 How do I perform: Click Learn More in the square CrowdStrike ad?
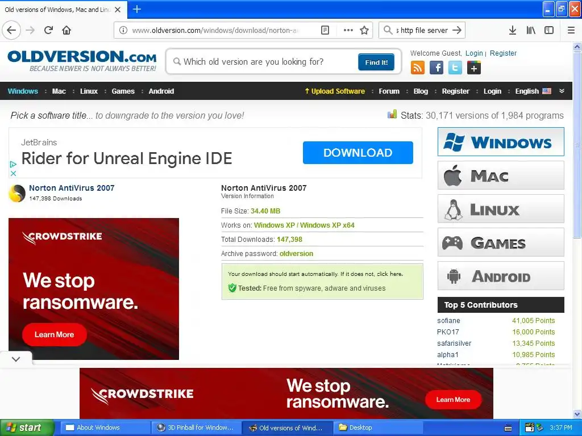54,334
